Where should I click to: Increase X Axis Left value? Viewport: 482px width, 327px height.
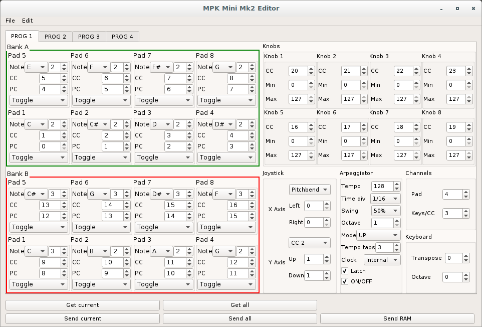[x=327, y=204]
